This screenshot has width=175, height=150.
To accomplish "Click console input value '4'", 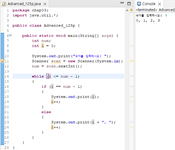I will [166, 15].
